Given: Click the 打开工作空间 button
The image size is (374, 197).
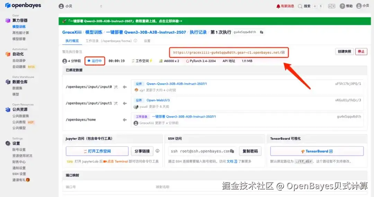Looking at the screenshot, I should tap(97, 151).
